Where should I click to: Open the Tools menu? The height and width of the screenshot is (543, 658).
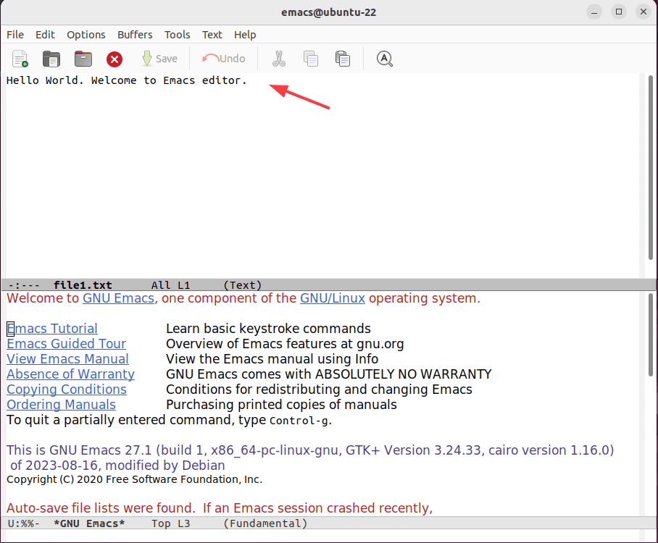point(177,34)
